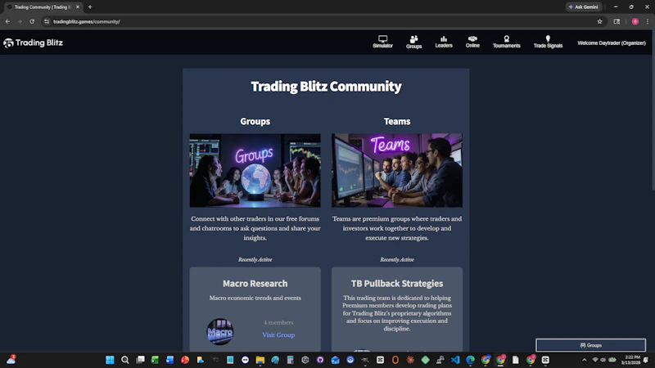View site information icon in address bar
Screen dimensions: 655x368
click(47, 21)
